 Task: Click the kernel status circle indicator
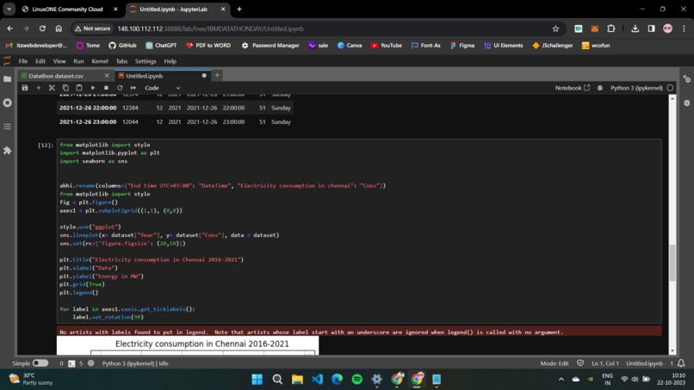pos(670,88)
